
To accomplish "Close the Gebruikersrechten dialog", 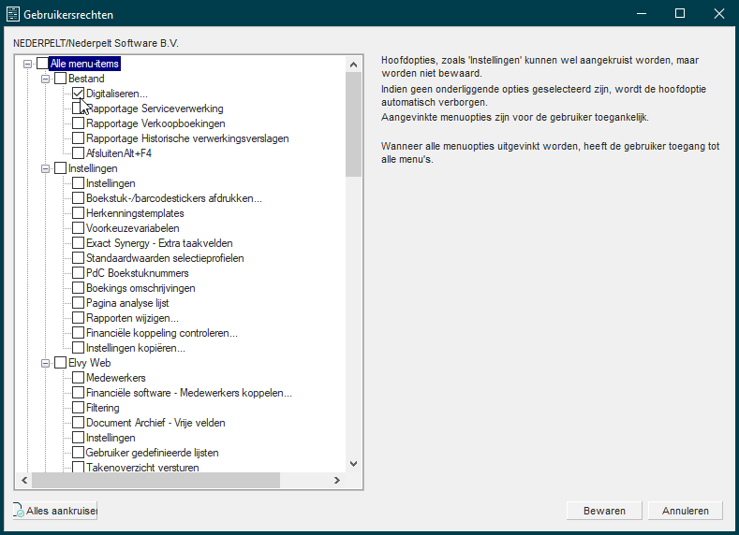I will click(x=718, y=14).
